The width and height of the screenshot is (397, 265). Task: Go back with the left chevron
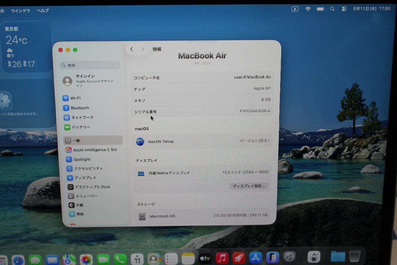click(x=132, y=49)
